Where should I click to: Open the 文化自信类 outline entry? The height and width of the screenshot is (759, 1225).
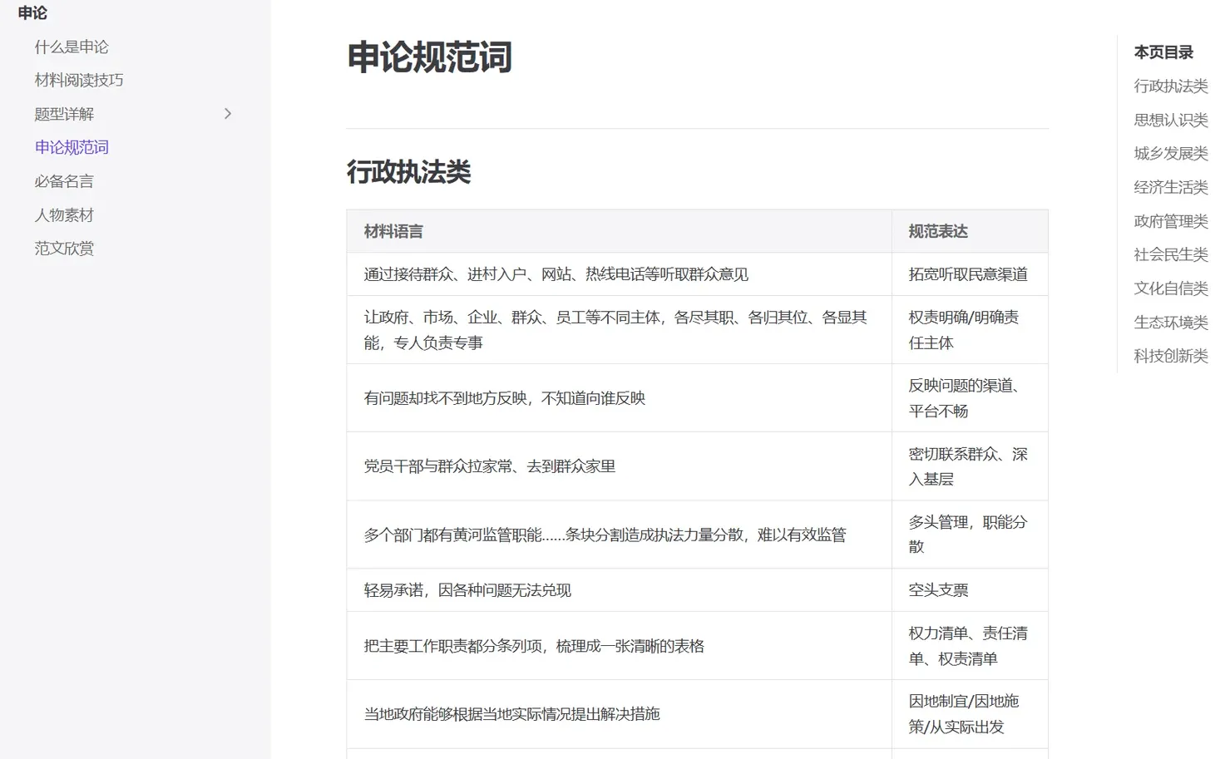coord(1170,288)
